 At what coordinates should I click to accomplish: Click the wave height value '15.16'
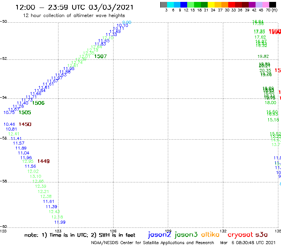pyautogui.click(x=273, y=120)
